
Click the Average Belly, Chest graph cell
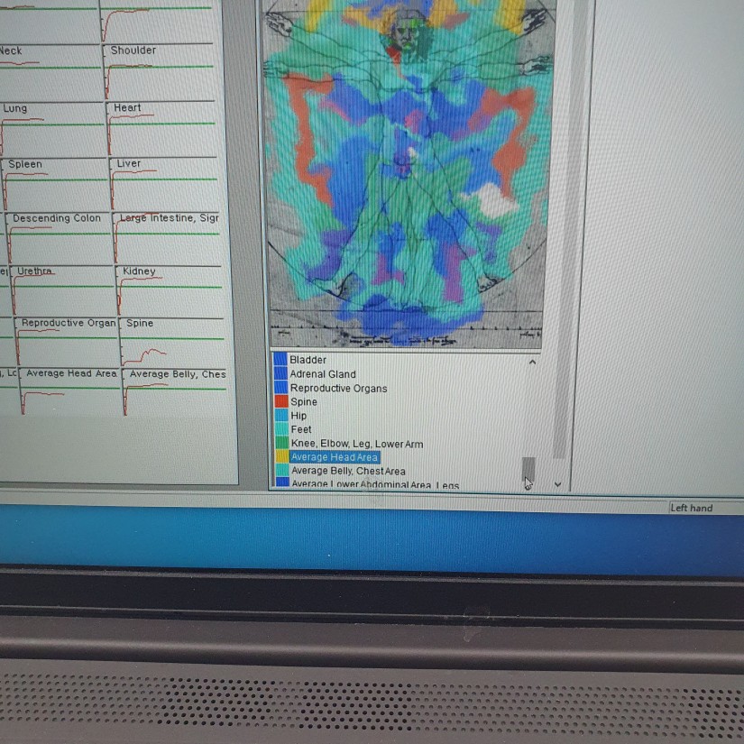click(x=175, y=393)
